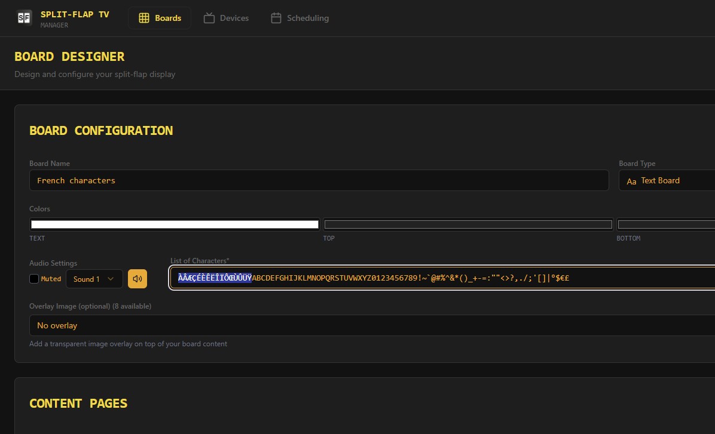
Task: Click the SF logo icon
Action: (24, 18)
